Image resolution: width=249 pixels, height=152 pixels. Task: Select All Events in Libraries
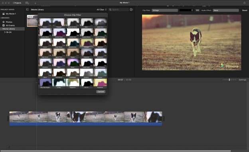point(10,26)
